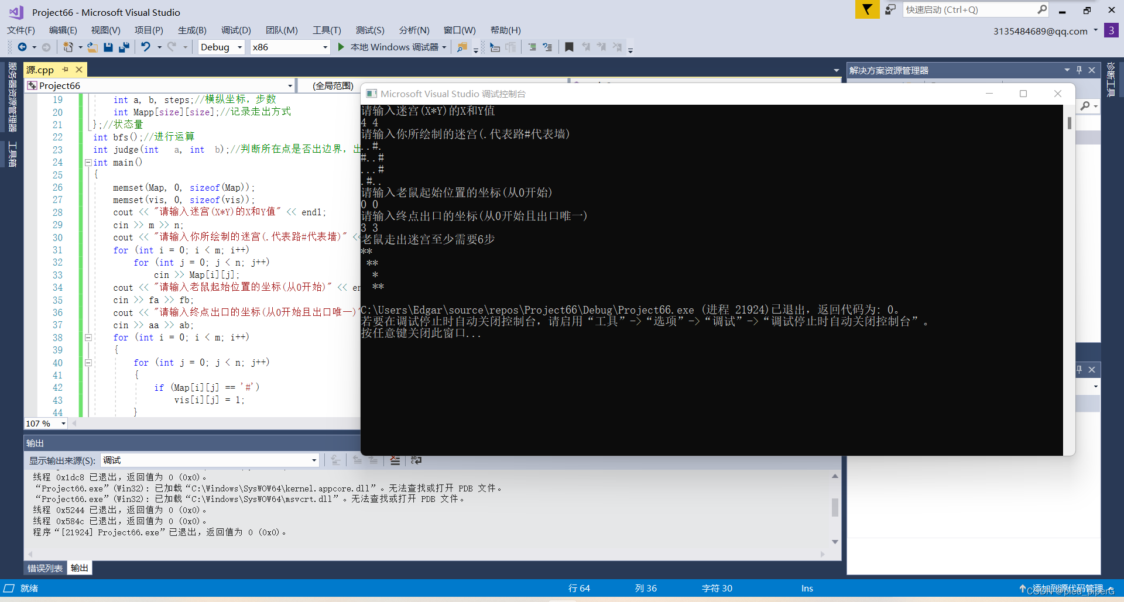Click the 服务器资源管理器 side tab
This screenshot has width=1124, height=602.
pyautogui.click(x=12, y=97)
